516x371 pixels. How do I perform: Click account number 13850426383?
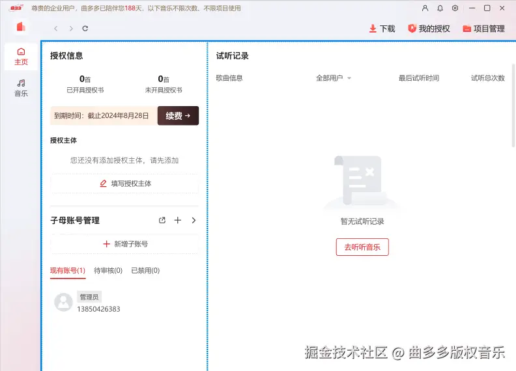tap(98, 309)
